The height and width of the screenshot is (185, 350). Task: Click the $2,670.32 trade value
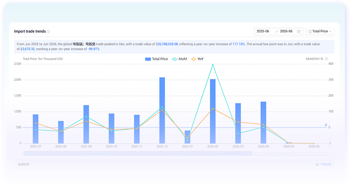pyautogui.click(x=28, y=49)
